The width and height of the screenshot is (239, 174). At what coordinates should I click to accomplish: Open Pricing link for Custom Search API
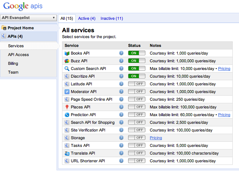224,69
